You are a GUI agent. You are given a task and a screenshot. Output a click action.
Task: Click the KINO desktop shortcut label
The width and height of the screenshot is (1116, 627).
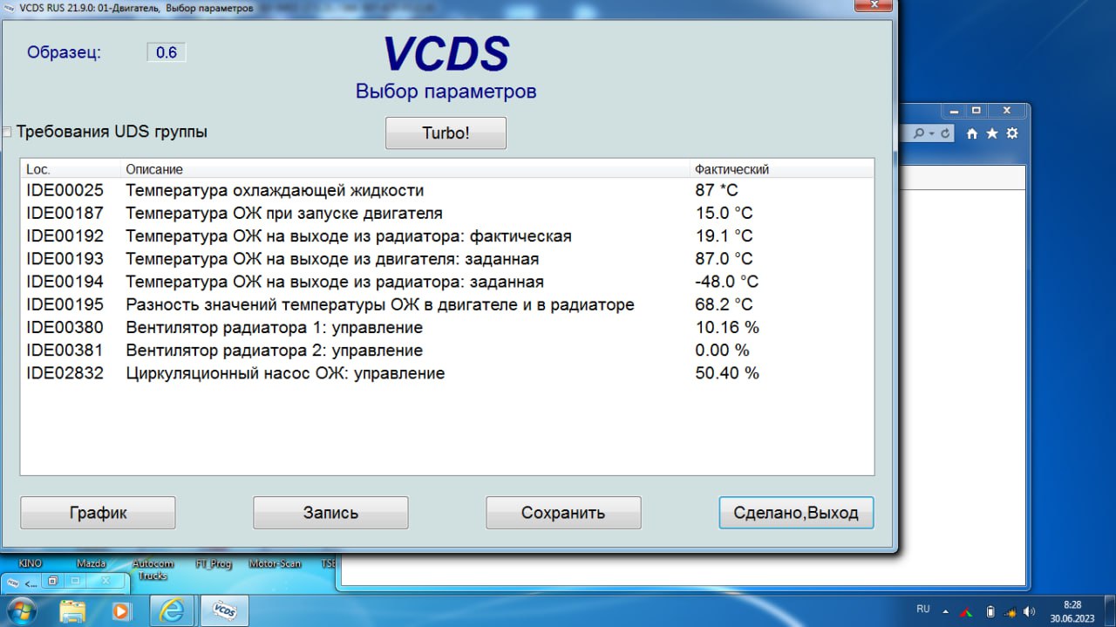tap(30, 563)
